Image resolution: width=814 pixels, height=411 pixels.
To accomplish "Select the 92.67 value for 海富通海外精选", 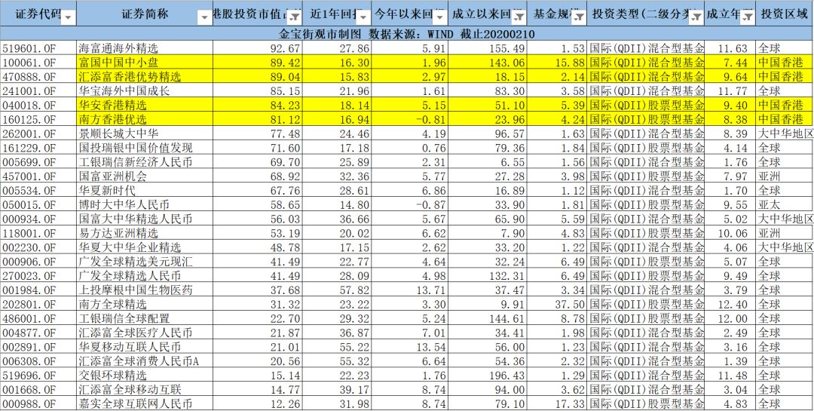I will (x=258, y=48).
